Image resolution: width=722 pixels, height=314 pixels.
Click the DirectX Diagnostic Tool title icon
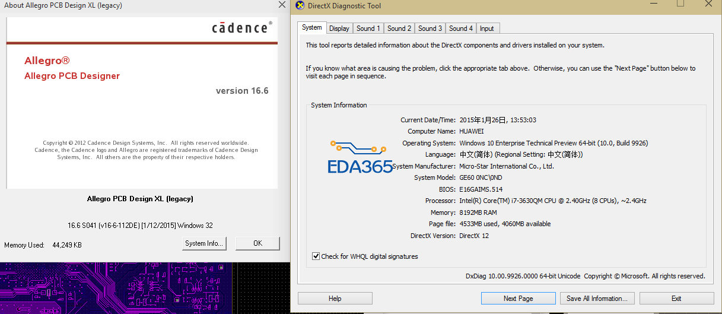[x=299, y=6]
